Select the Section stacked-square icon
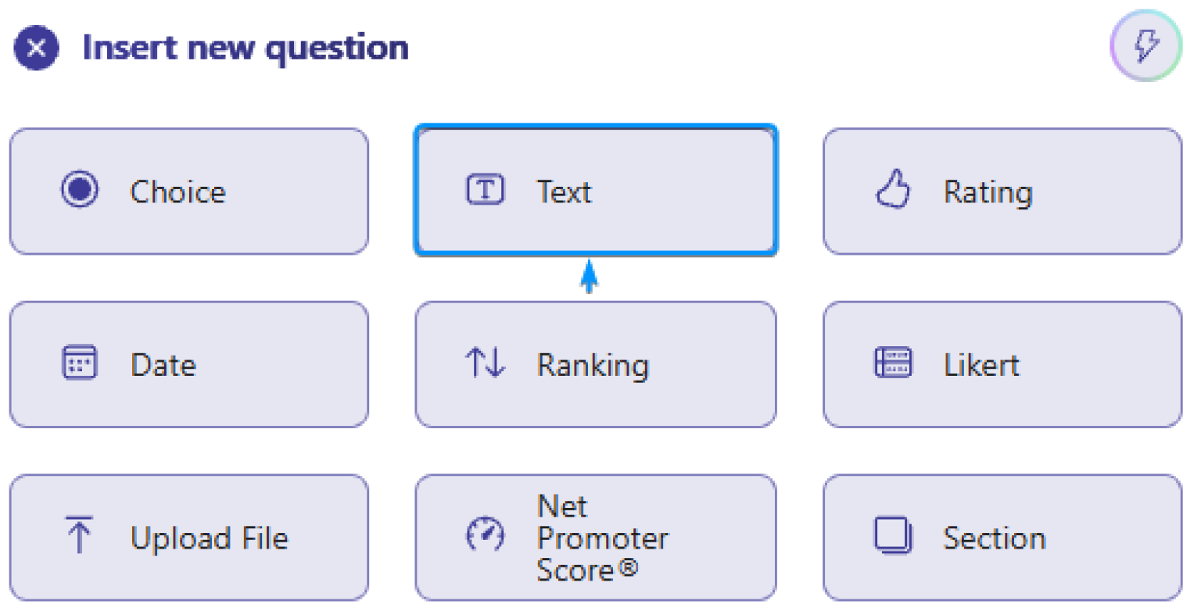Screen dimensions: 1201x615 [x=893, y=536]
